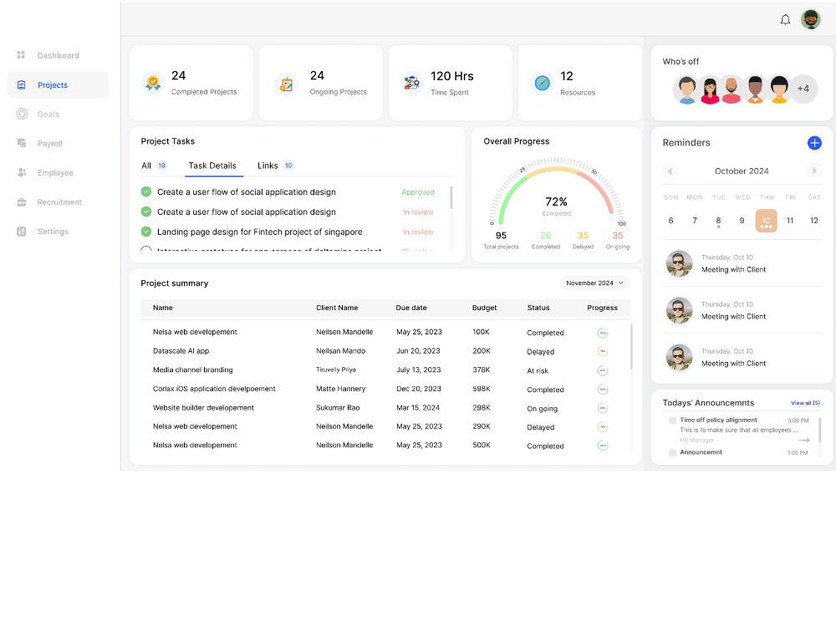Open Recruitment from the sidebar
The height and width of the screenshot is (627, 836).
[x=59, y=202]
